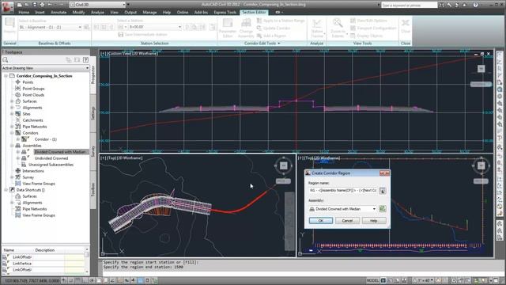Switch to the Annotate ribbon tab

click(x=59, y=13)
